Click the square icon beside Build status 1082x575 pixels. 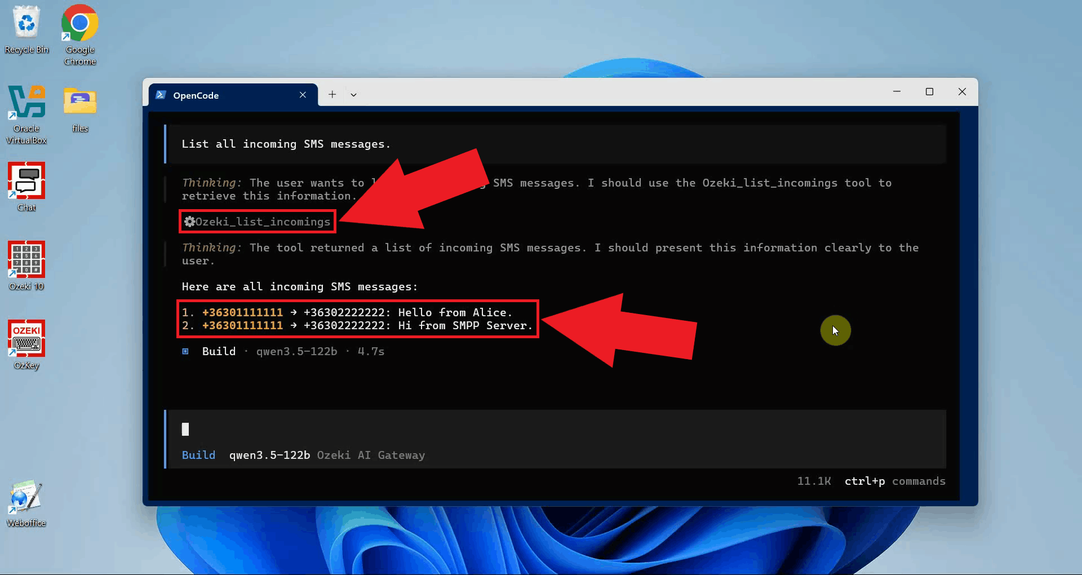pos(185,351)
